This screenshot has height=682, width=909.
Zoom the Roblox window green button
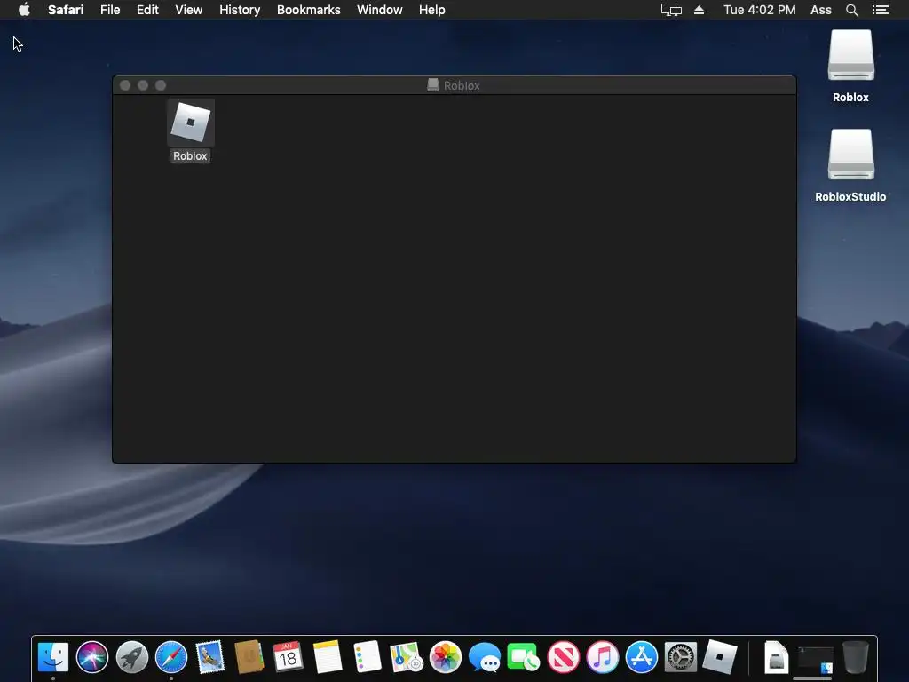(x=161, y=85)
